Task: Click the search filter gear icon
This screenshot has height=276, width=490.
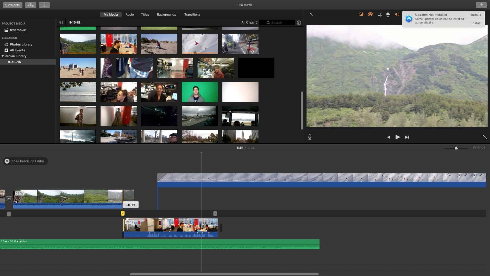Action: pos(299,22)
